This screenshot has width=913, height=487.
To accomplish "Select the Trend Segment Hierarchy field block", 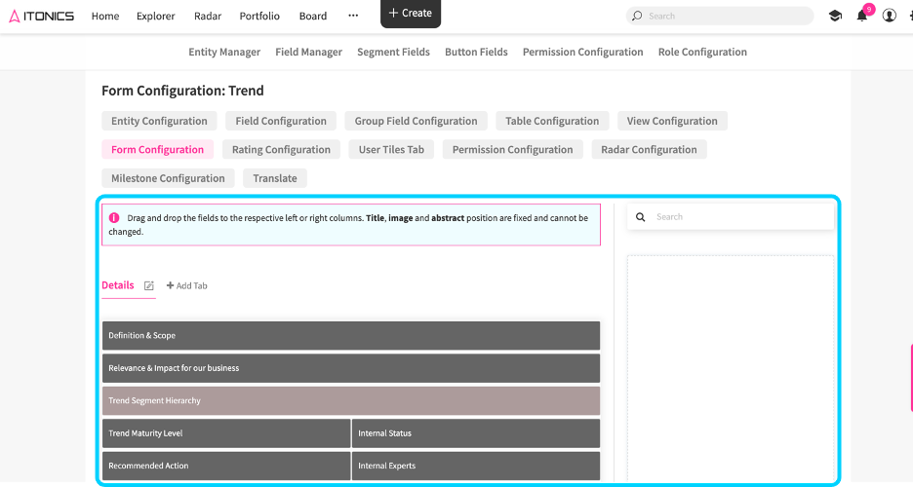I will [x=351, y=400].
